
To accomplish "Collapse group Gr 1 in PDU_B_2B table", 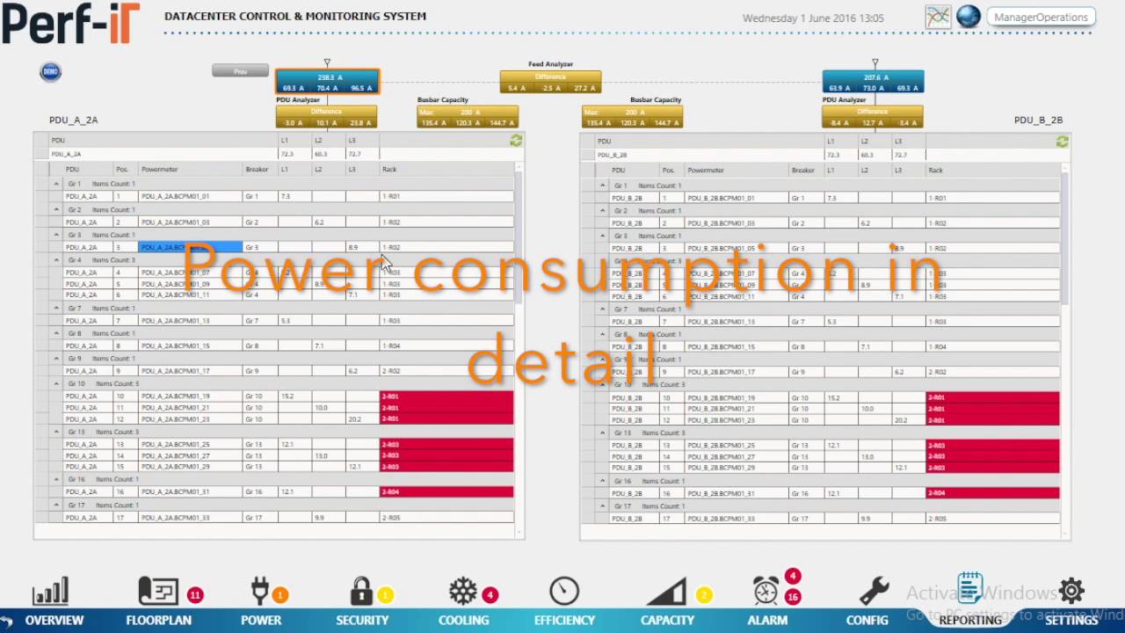I will click(x=603, y=186).
